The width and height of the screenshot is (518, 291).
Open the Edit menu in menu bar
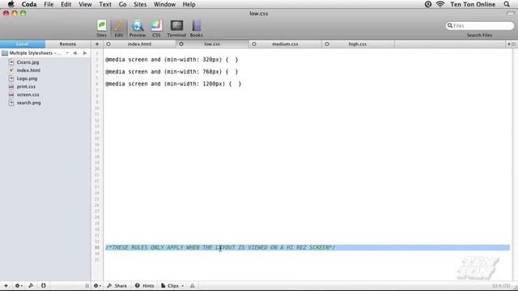coord(66,4)
